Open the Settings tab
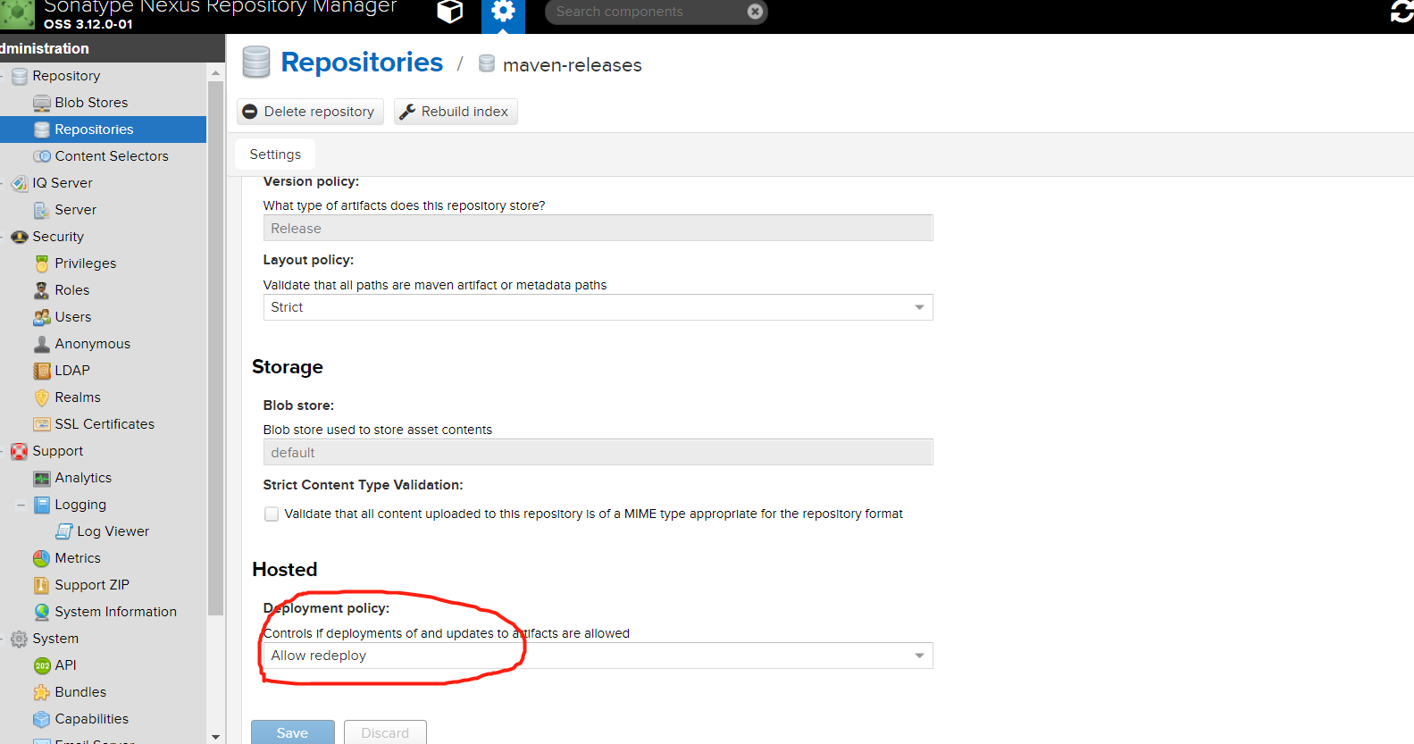The width and height of the screenshot is (1414, 744). coord(275,155)
